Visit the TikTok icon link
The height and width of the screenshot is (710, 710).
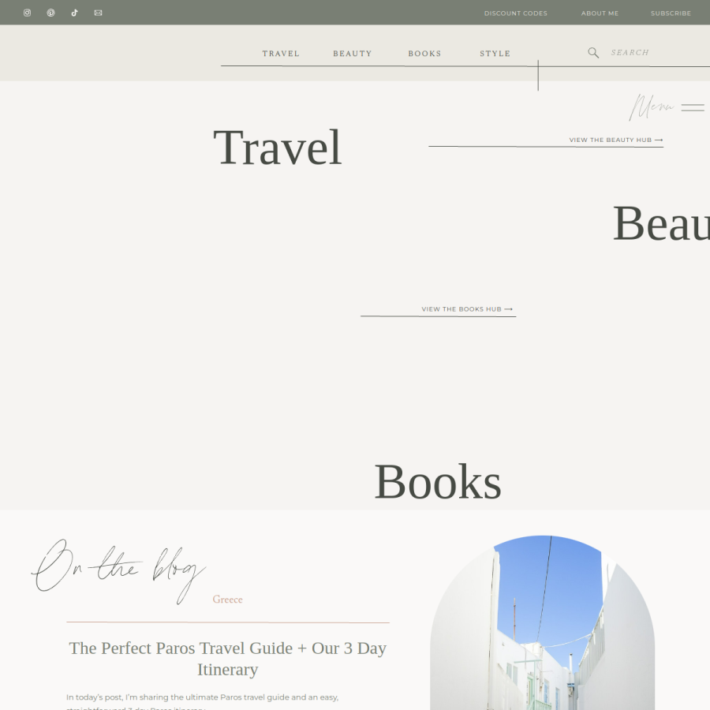click(x=75, y=13)
